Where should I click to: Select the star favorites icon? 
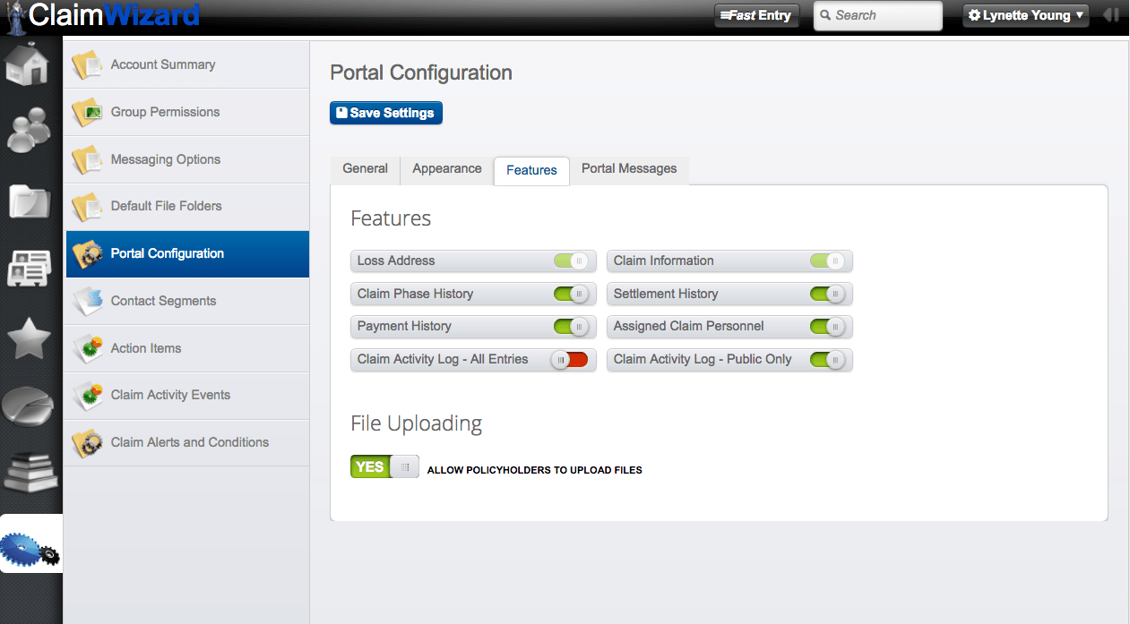pyautogui.click(x=29, y=337)
